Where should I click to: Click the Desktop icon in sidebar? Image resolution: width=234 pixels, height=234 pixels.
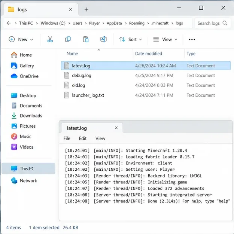(x=14, y=95)
